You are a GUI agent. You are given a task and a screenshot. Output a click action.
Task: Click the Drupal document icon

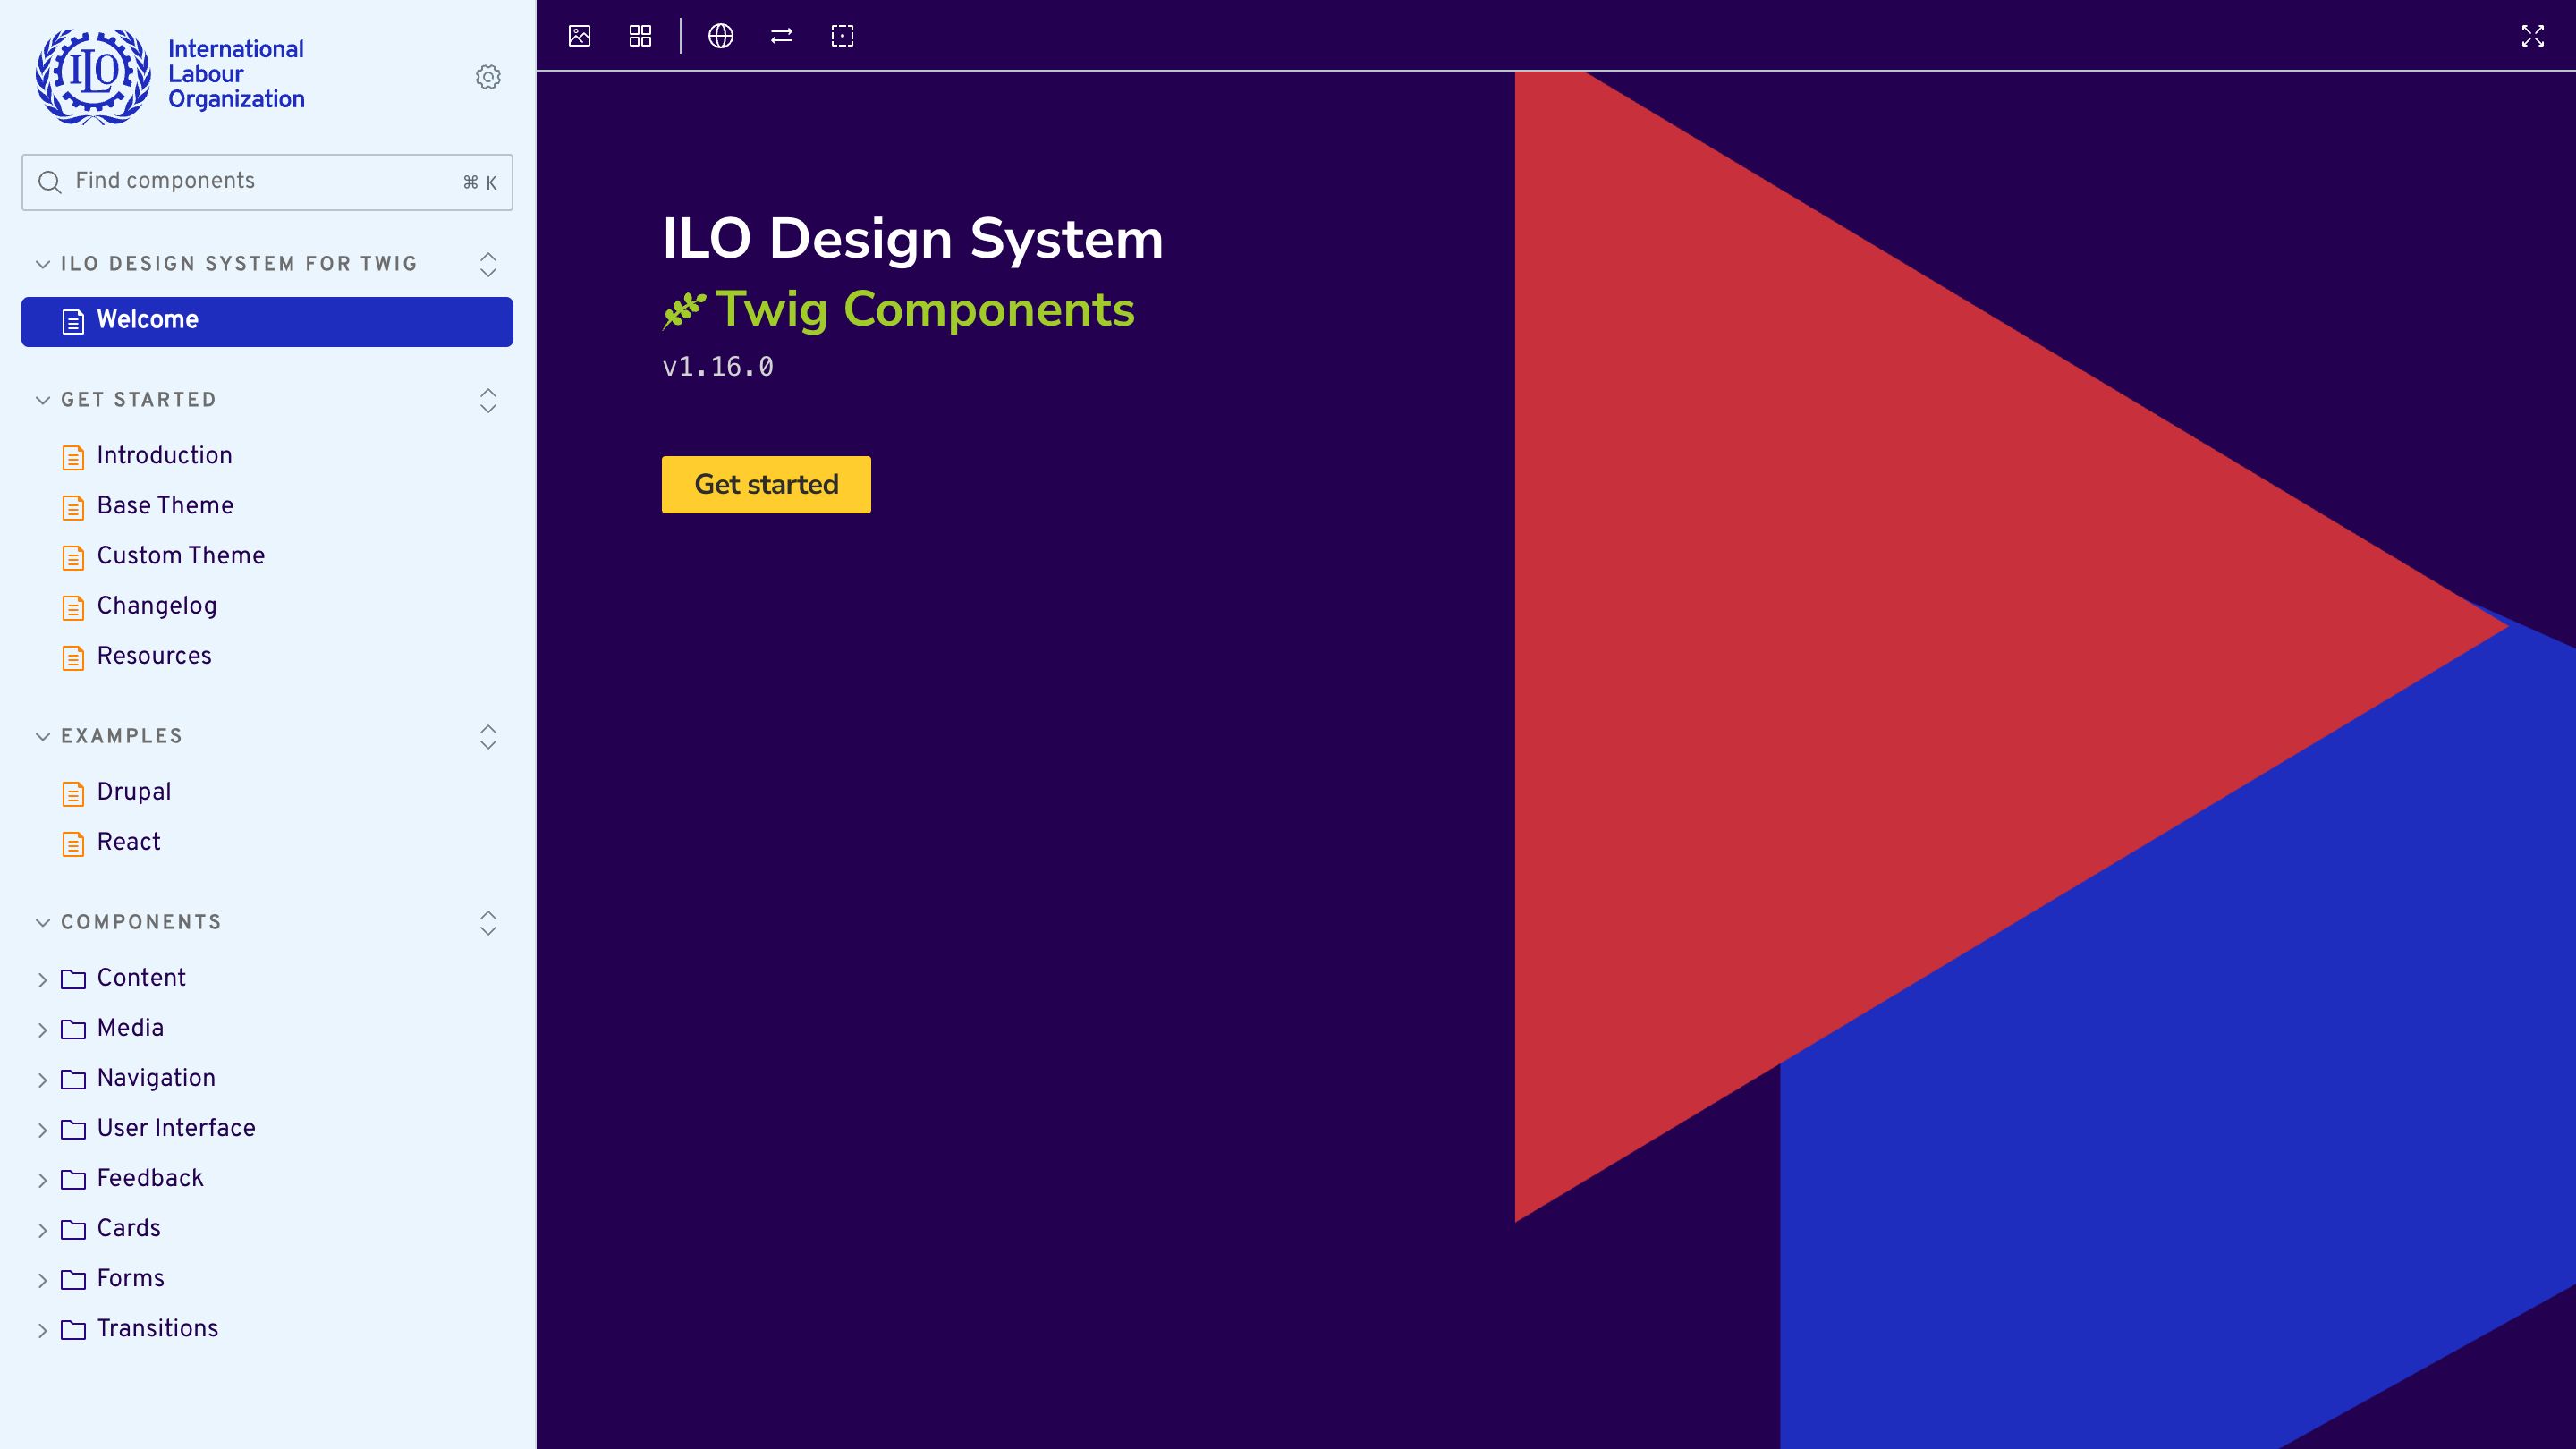(x=73, y=793)
